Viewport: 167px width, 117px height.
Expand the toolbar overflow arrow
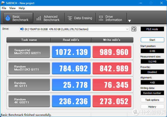click(129, 21)
